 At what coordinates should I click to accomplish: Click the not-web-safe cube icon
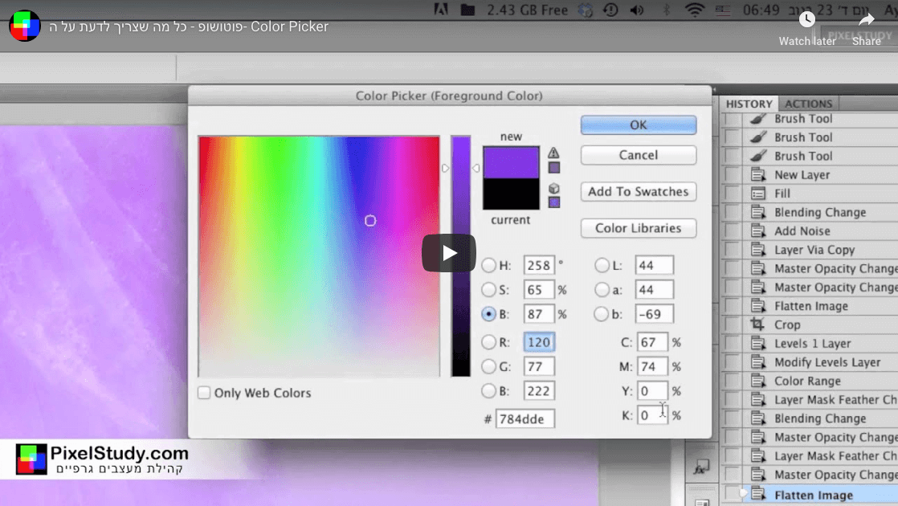click(554, 188)
